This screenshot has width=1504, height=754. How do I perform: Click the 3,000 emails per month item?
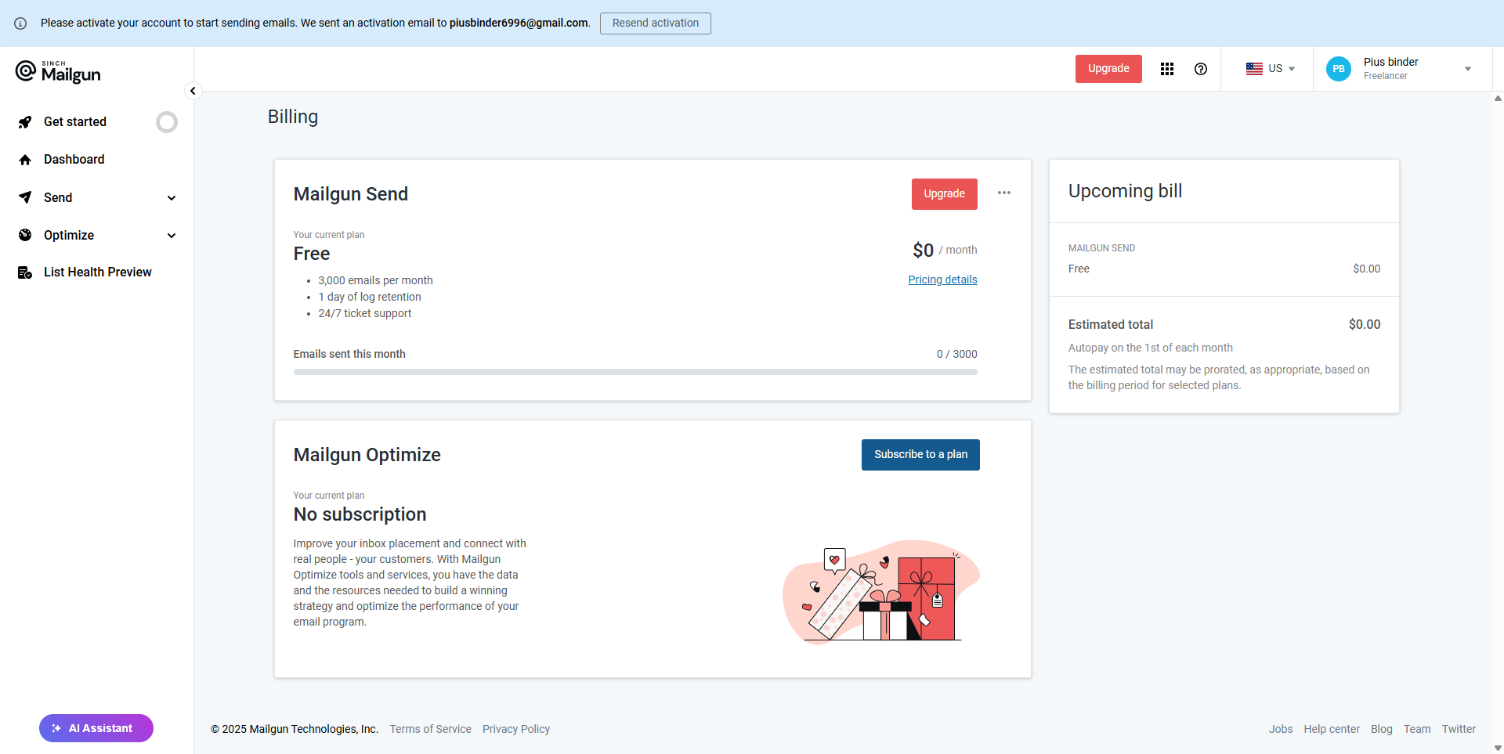click(x=375, y=280)
